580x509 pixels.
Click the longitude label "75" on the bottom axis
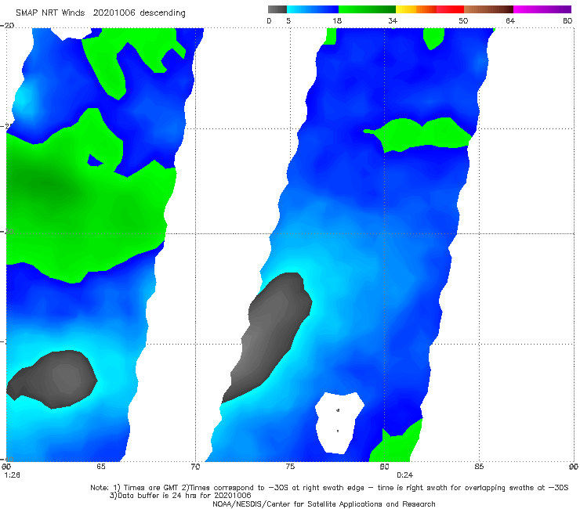[x=290, y=467]
